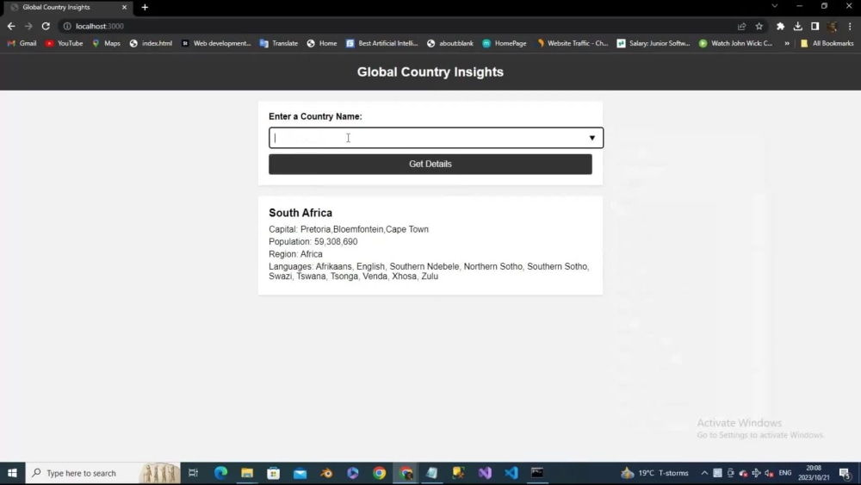The height and width of the screenshot is (485, 861).
Task: Open Task View from taskbar
Action: 193,473
